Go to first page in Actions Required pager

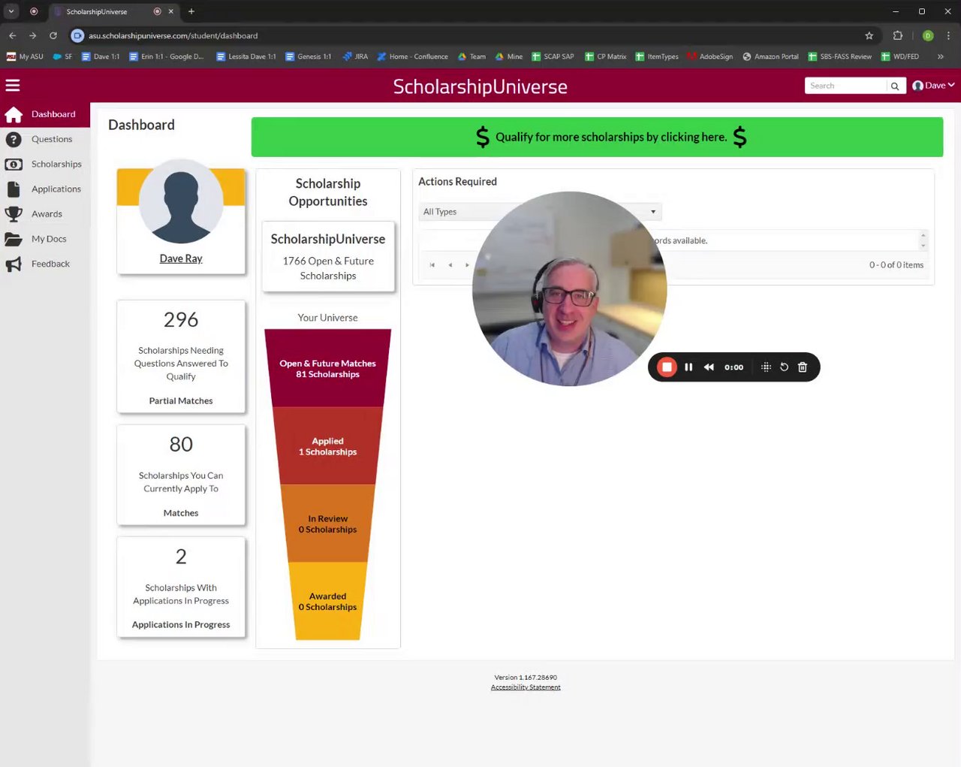[432, 264]
